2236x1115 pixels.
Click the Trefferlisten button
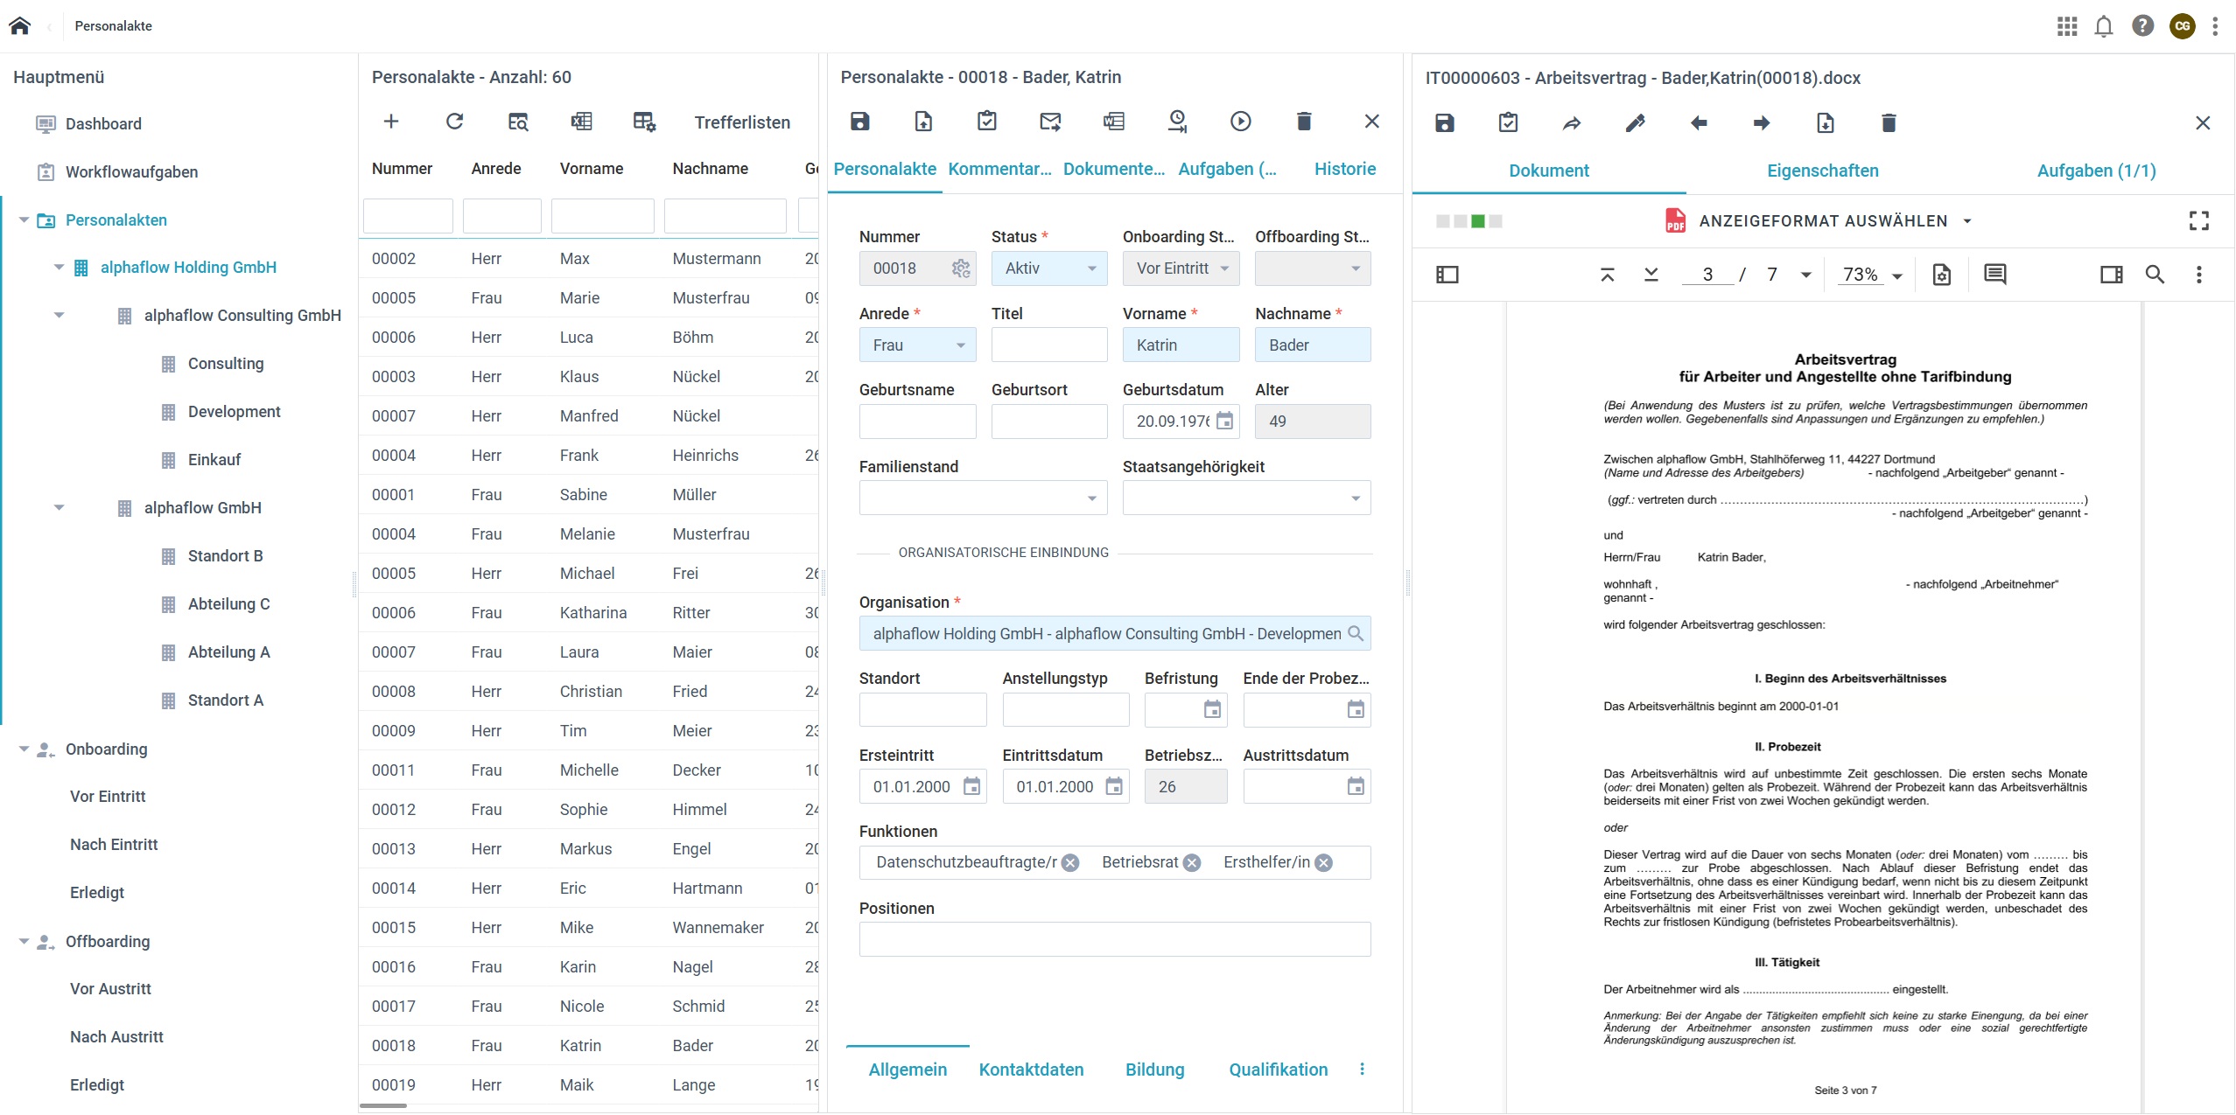742,122
